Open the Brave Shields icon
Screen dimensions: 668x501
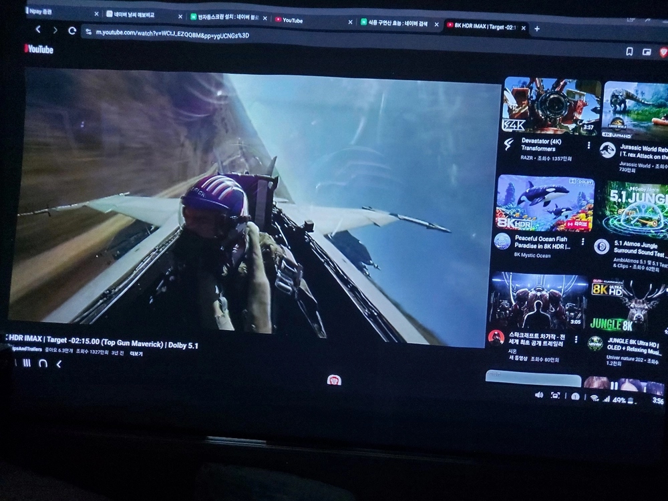(663, 52)
